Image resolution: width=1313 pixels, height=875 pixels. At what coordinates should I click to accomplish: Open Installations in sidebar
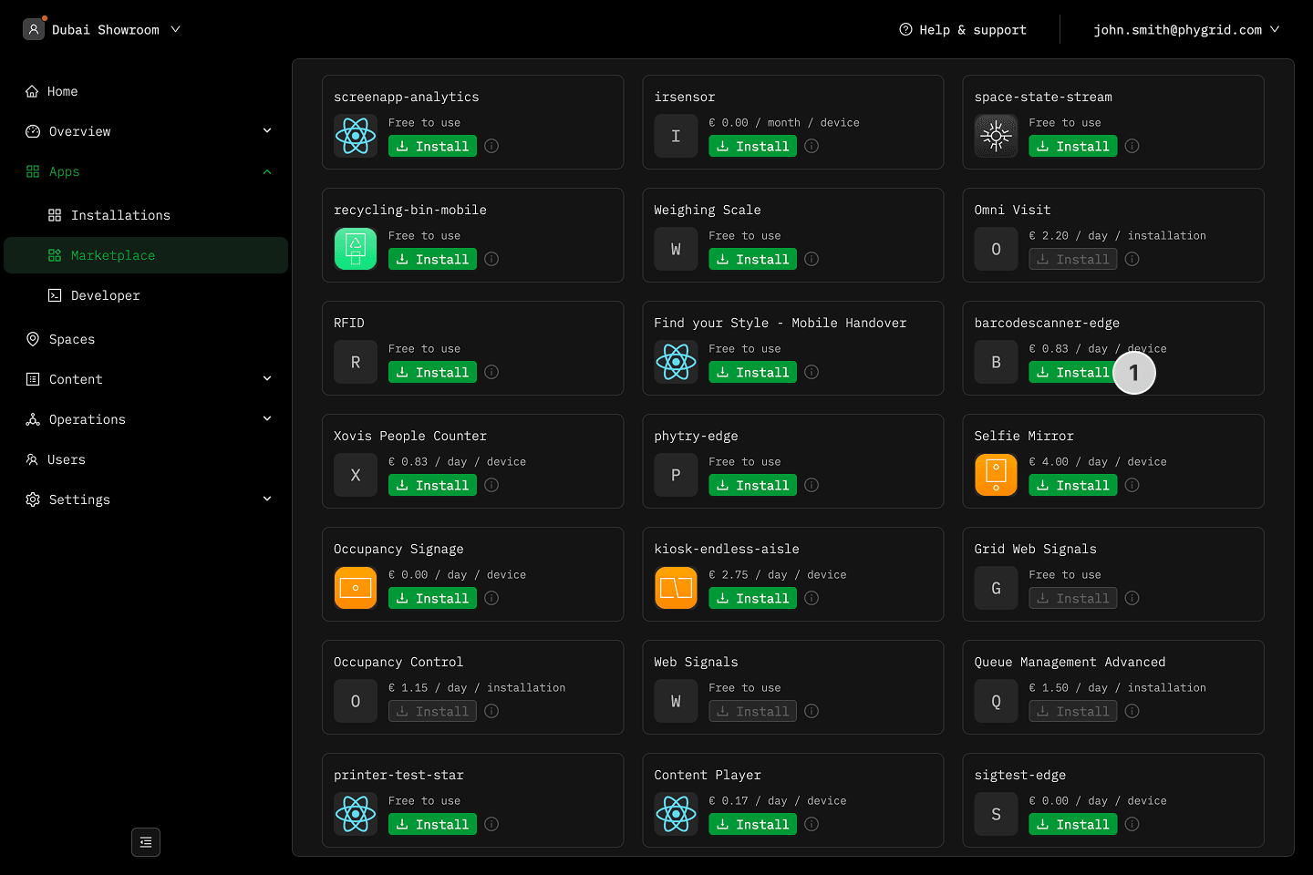click(120, 215)
